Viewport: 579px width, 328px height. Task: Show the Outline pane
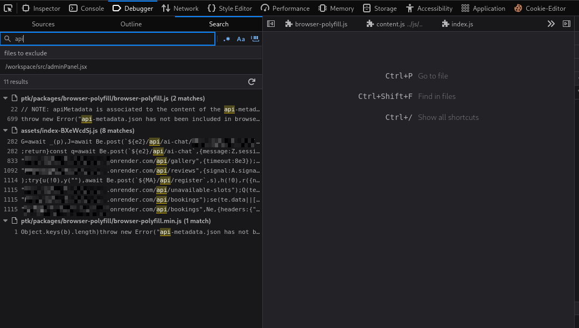(x=131, y=24)
